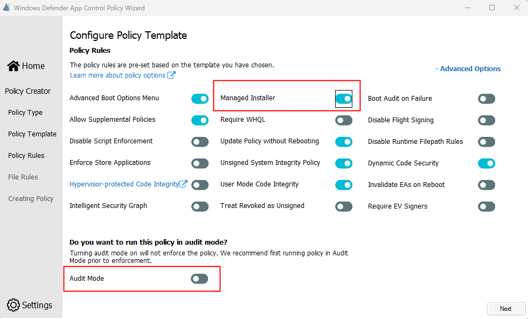Screen dimensions: 528x319
Task: Select Policy Rules in sidebar
Action: (x=26, y=156)
